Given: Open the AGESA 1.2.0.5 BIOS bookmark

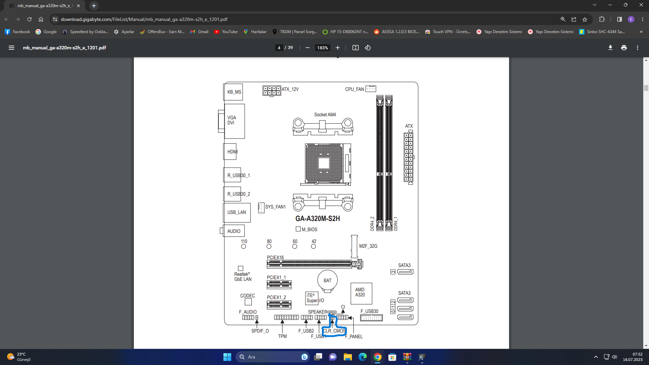Looking at the screenshot, I should click(397, 32).
